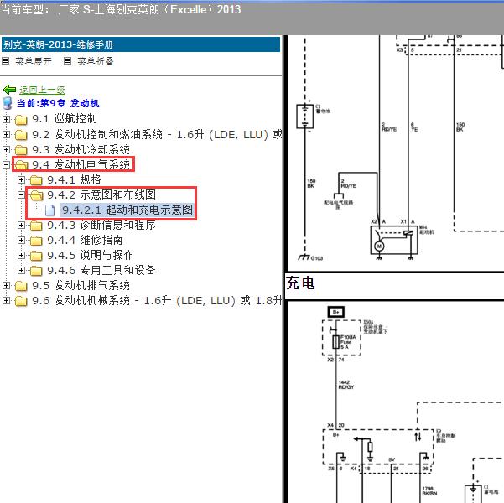Click the current chapter icon beside 当前:第9章
504x503 pixels.
[x=7, y=103]
